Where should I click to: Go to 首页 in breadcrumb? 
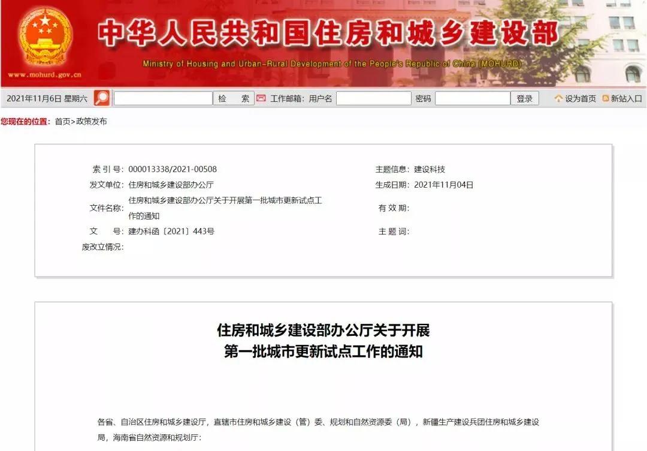[x=63, y=121]
